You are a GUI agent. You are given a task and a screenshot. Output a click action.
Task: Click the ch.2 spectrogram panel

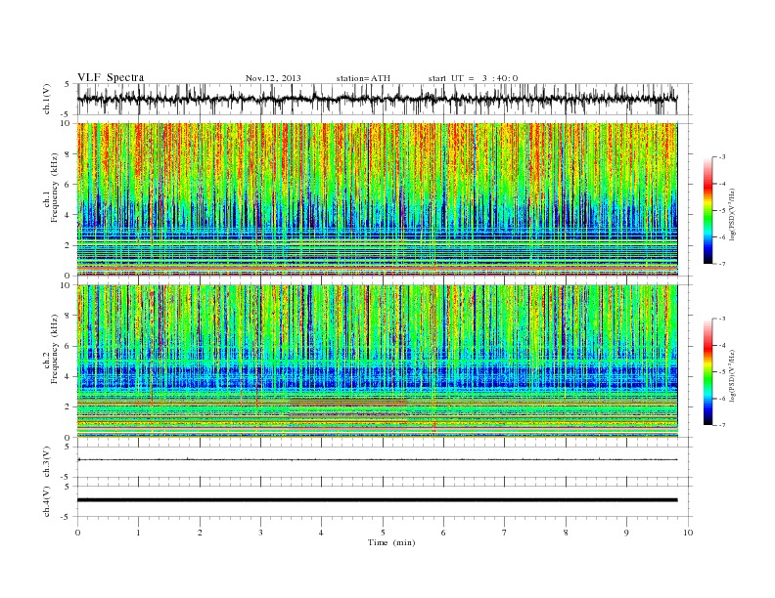377,362
